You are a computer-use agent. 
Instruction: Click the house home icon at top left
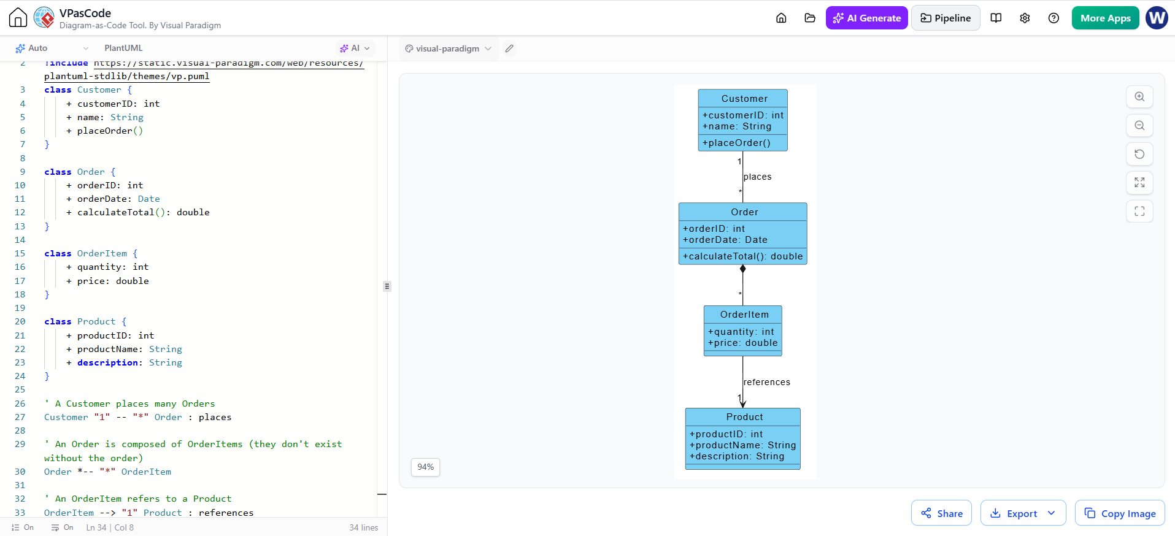18,18
